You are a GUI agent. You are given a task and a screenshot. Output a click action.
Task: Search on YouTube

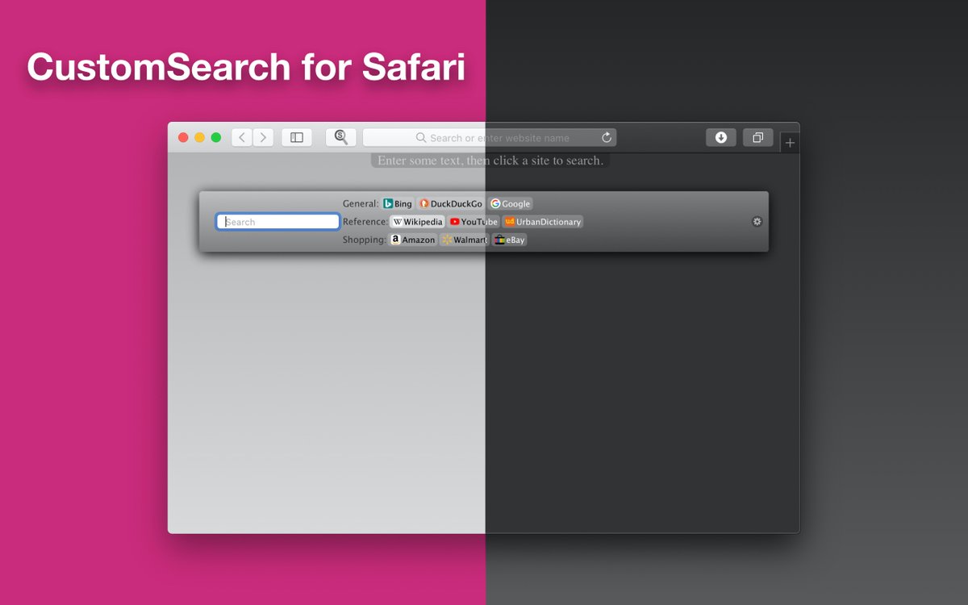474,222
